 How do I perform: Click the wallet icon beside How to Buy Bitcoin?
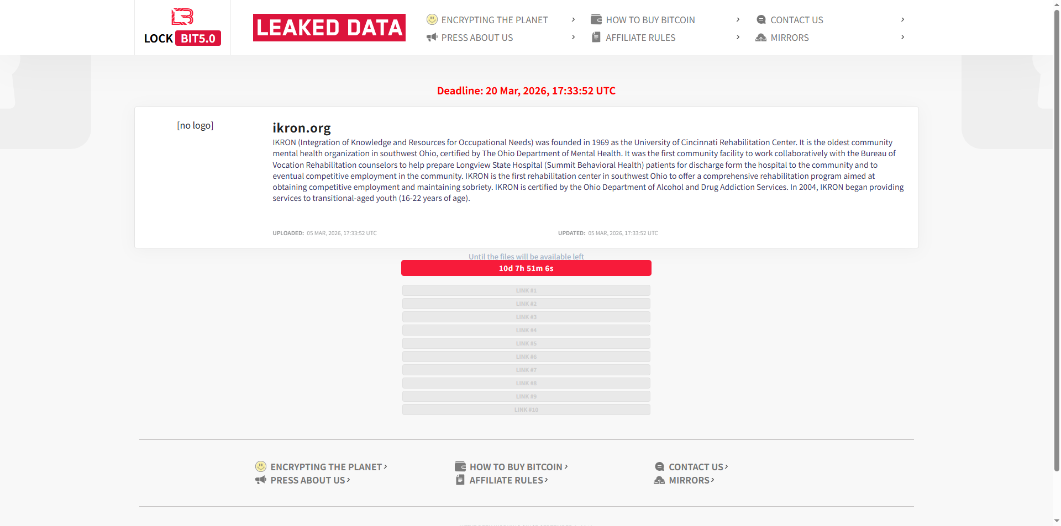(596, 20)
